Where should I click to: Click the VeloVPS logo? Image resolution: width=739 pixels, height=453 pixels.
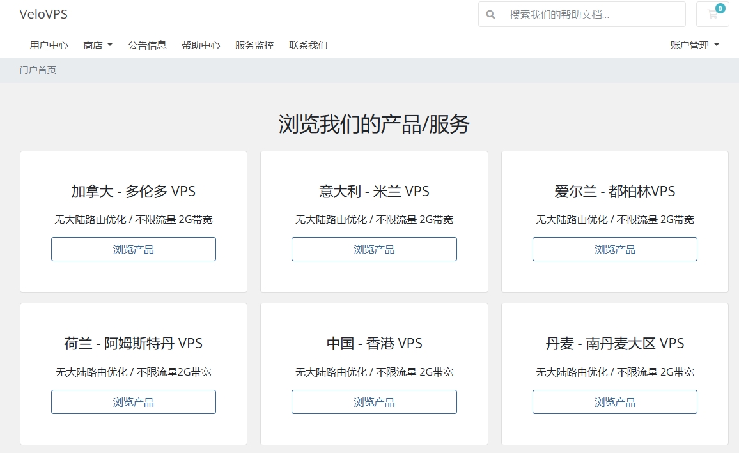click(43, 13)
